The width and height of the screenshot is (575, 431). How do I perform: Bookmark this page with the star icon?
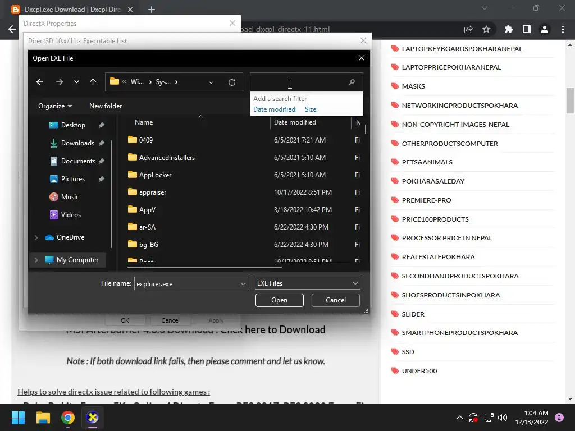coord(486,29)
